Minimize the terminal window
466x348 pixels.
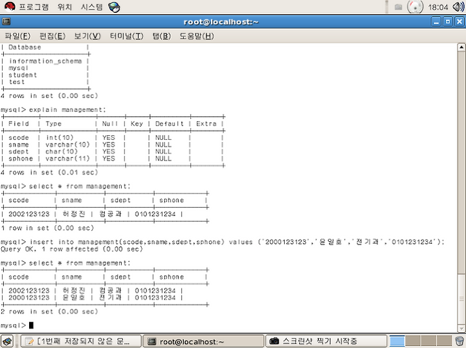click(x=436, y=22)
